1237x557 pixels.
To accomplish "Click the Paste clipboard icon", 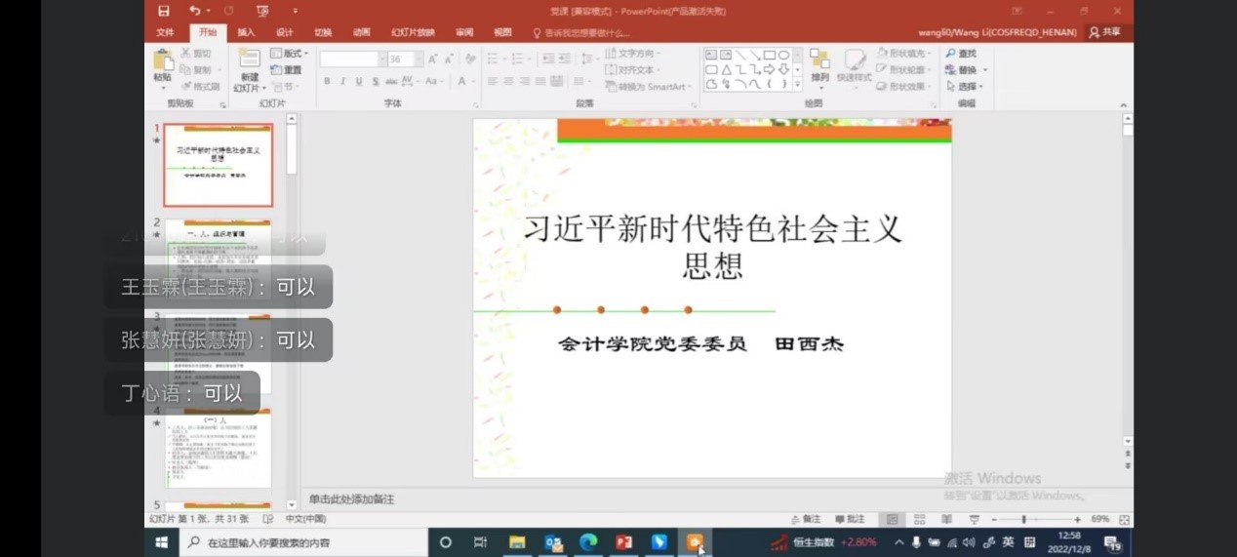I will 163,60.
